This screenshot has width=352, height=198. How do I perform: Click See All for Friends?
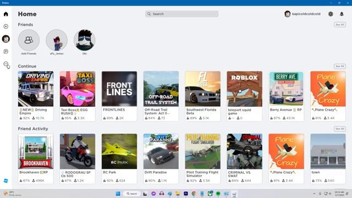pyautogui.click(x=340, y=25)
